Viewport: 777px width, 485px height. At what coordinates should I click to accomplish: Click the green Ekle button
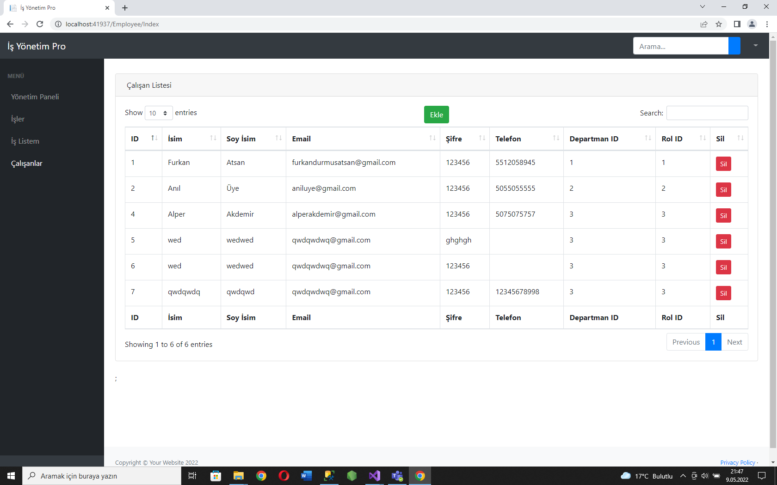(437, 115)
